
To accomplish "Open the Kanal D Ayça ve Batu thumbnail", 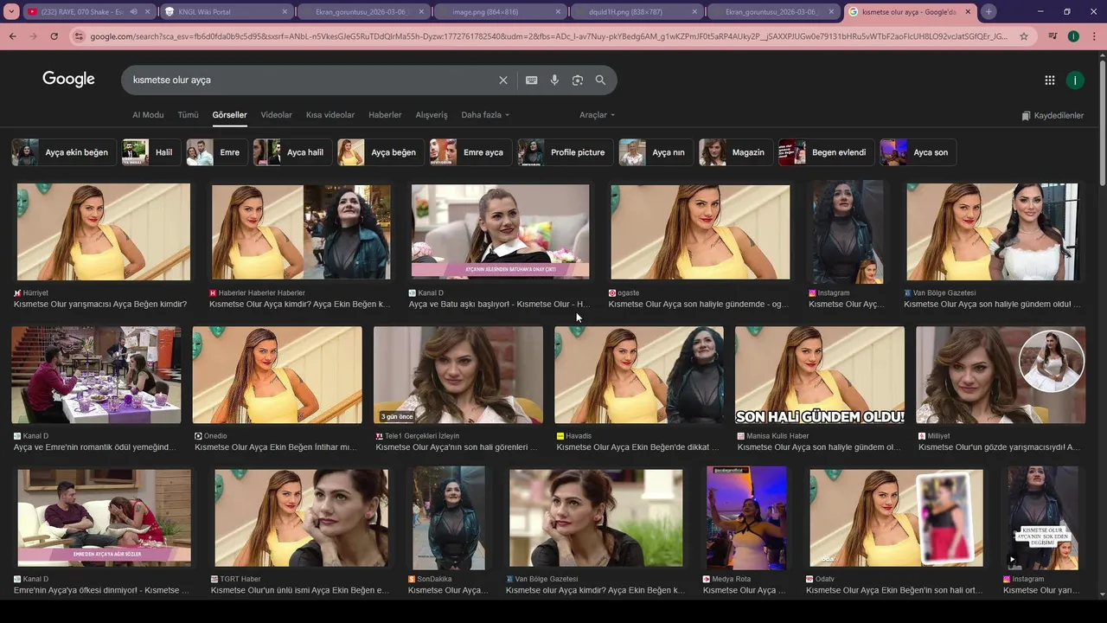I will tap(500, 232).
